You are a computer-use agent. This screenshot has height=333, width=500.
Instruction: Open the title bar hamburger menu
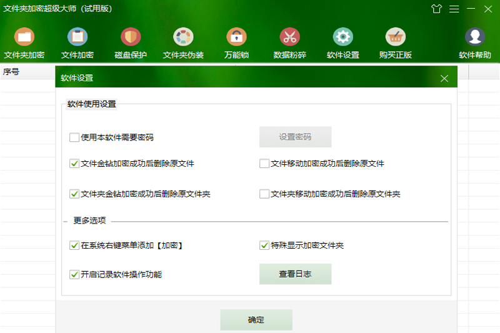tap(454, 9)
